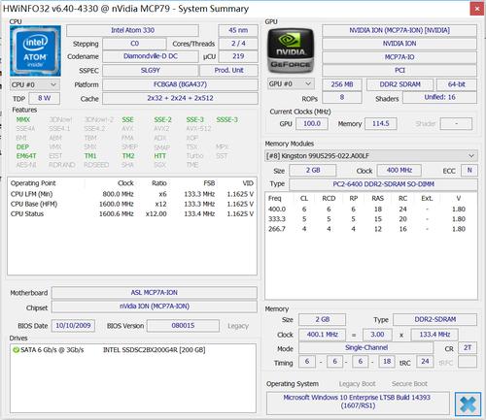Select the 266.7 frequency timing row
This screenshot has width=486, height=420.
click(370, 229)
